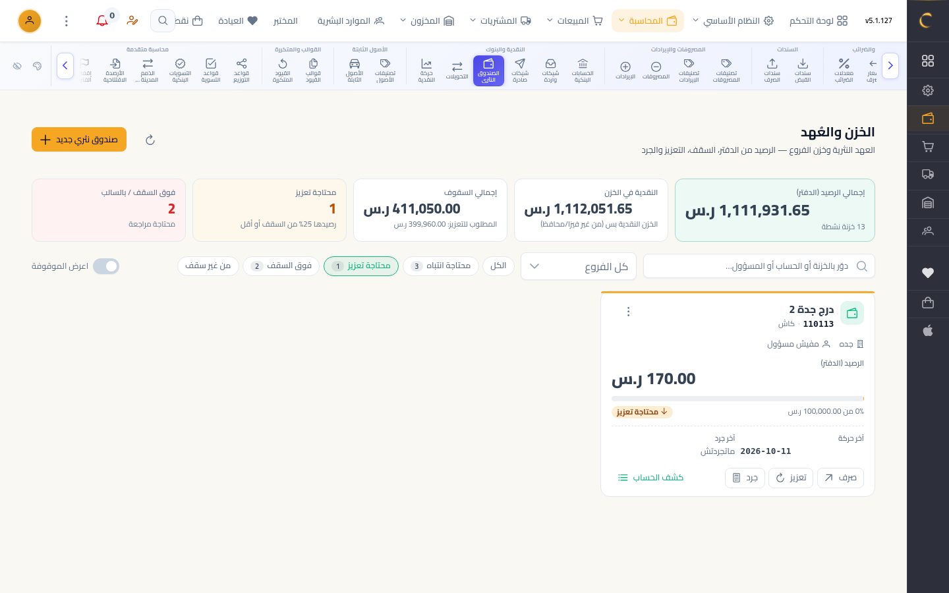Open the Receipt Vouchers (سندات القبض) toolbar icon

(x=803, y=70)
